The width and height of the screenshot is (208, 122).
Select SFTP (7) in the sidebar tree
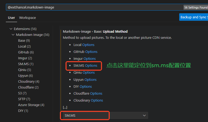coord(24,99)
